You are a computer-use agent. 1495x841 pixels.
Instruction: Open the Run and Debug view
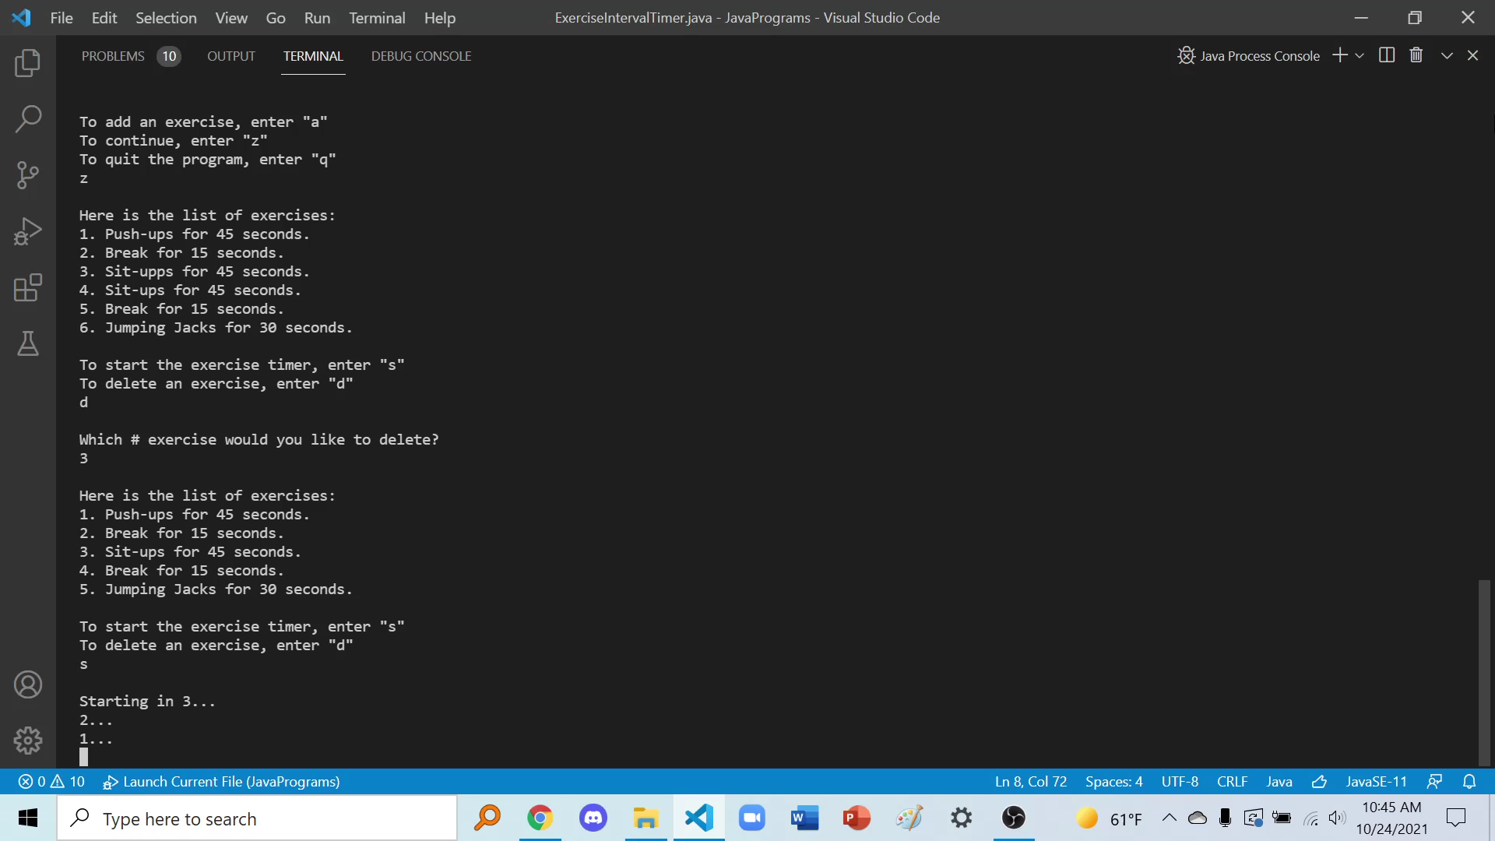[28, 231]
